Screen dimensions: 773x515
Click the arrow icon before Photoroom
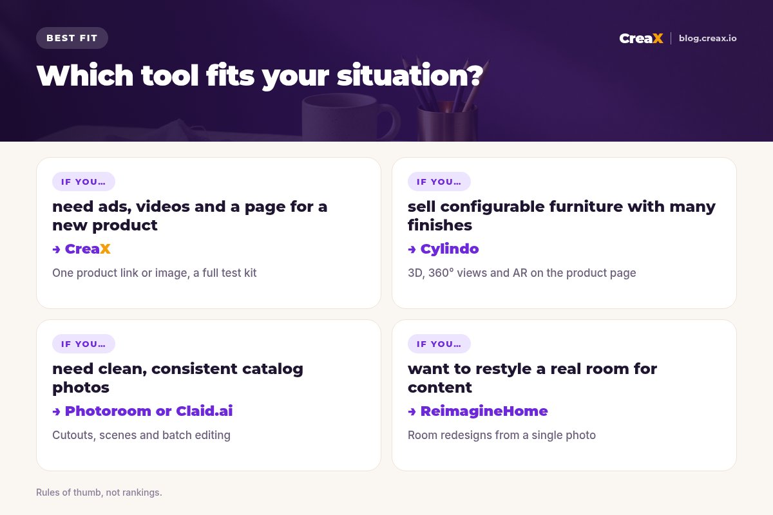[57, 411]
